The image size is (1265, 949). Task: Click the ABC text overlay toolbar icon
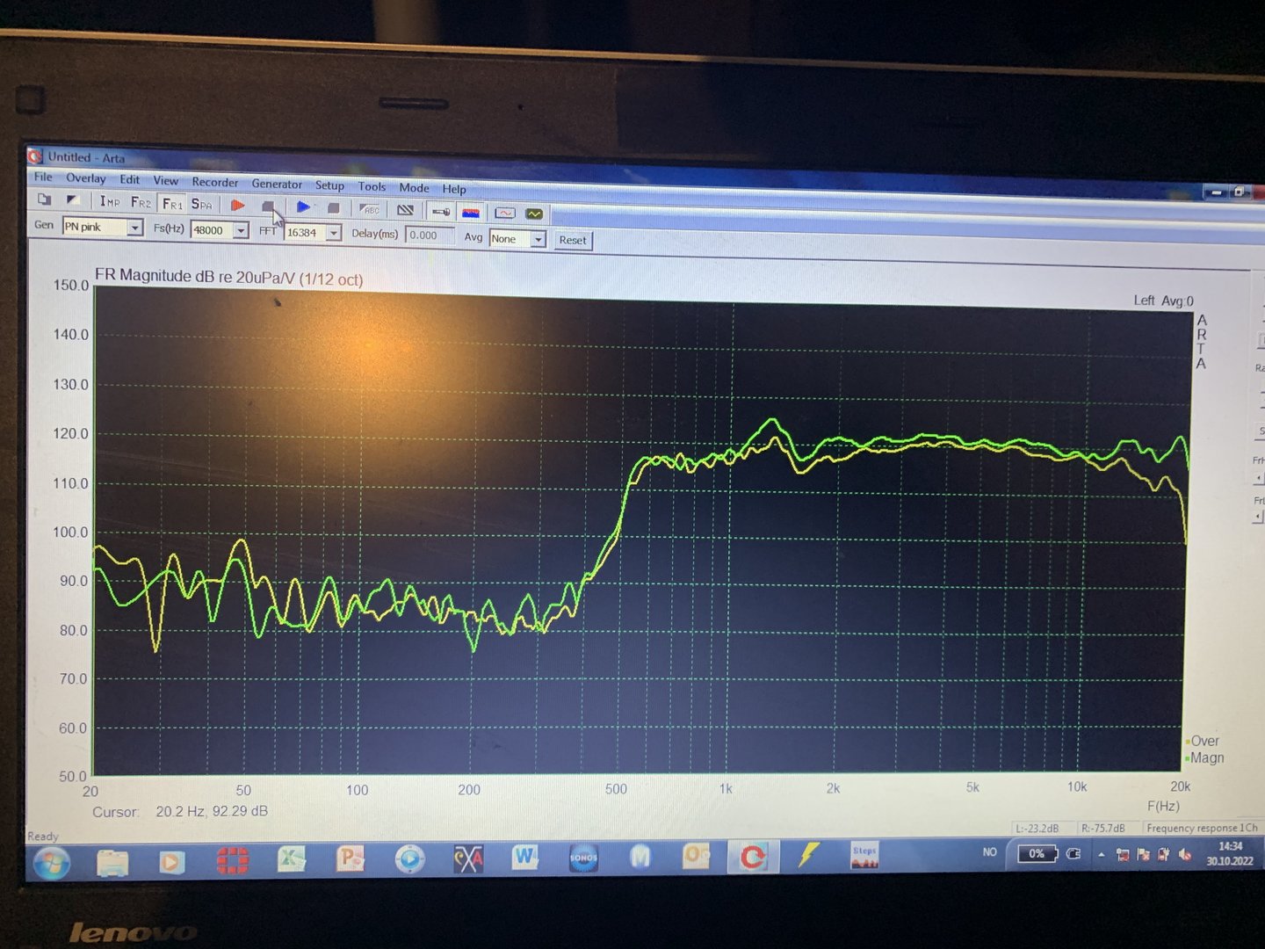click(370, 209)
